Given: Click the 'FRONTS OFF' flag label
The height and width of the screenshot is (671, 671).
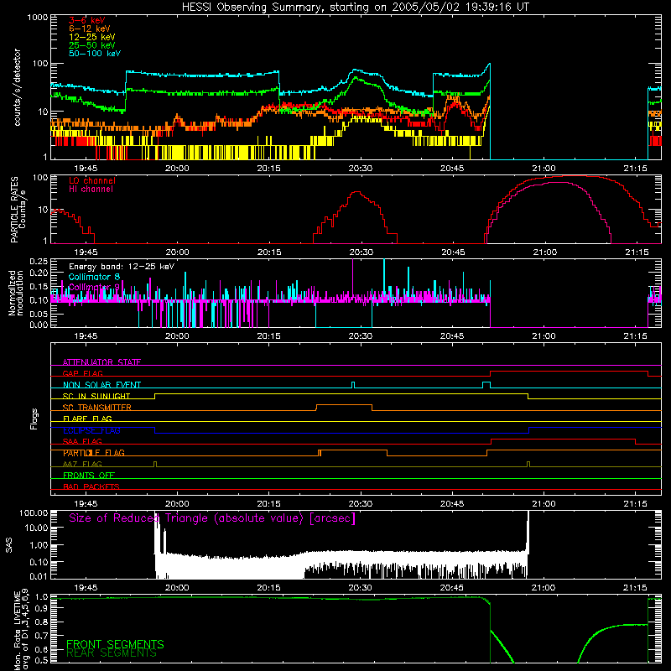Looking at the screenshot, I should tap(89, 476).
